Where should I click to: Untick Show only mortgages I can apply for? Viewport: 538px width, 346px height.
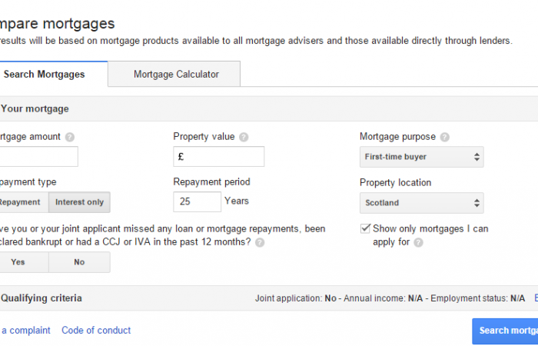tap(366, 228)
